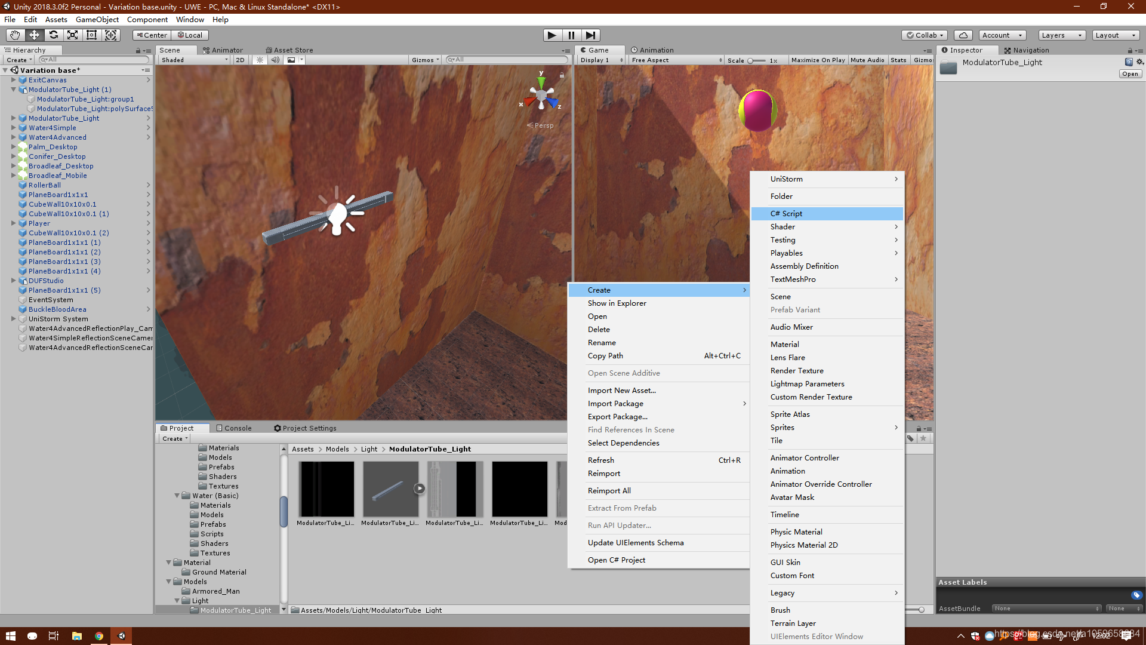This screenshot has height=645, width=1146.
Task: Toggle Center pivot mode button
Action: pyautogui.click(x=152, y=35)
